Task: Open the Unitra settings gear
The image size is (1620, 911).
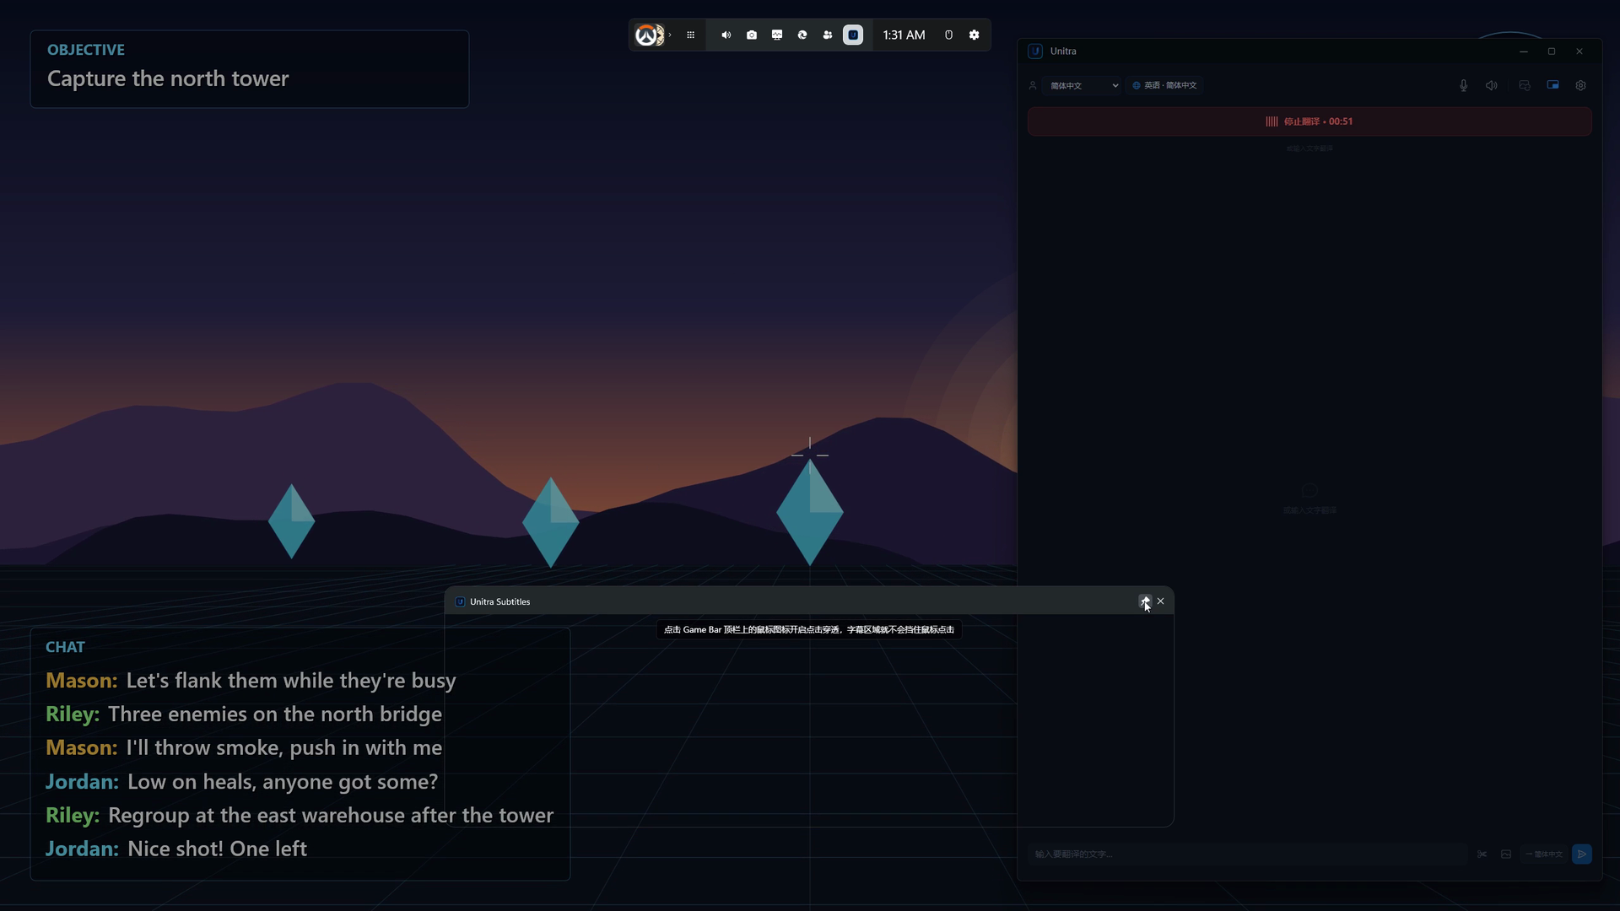Action: (1581, 85)
